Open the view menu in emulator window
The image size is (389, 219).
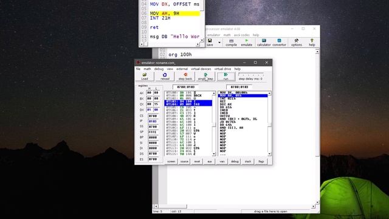point(170,69)
